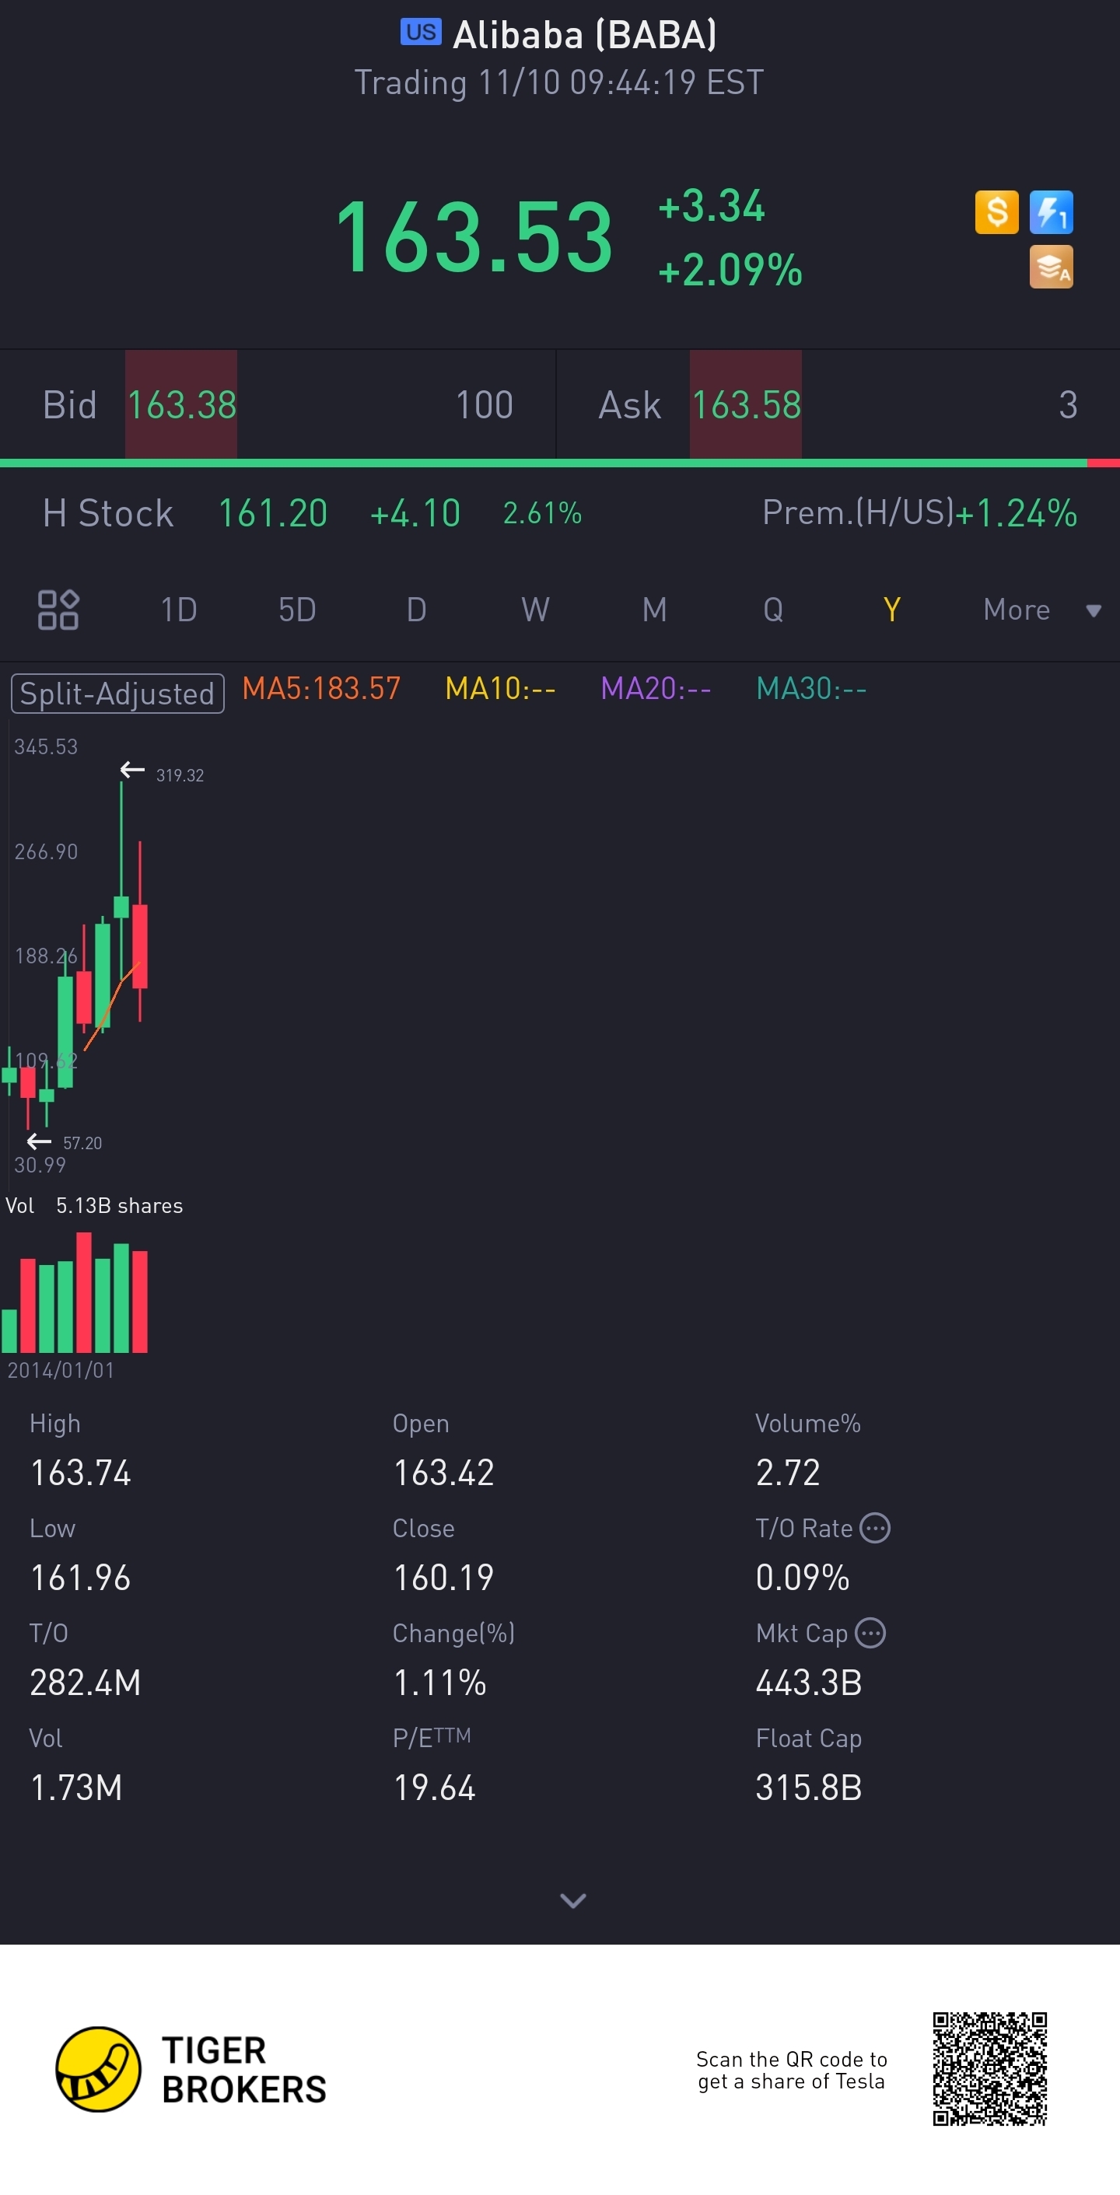Switch to the 1D chart tab
The width and height of the screenshot is (1120, 2195).
(x=179, y=610)
